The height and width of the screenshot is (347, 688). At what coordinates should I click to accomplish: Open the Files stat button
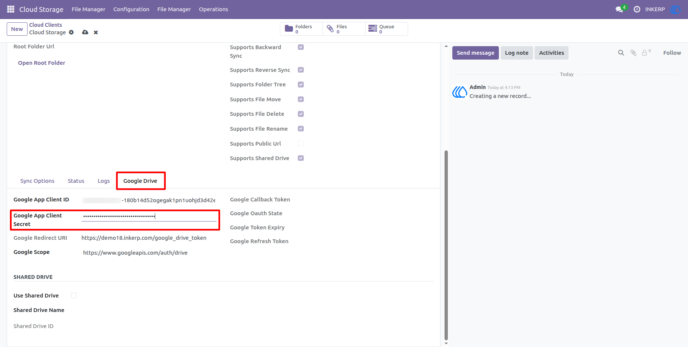pyautogui.click(x=344, y=29)
